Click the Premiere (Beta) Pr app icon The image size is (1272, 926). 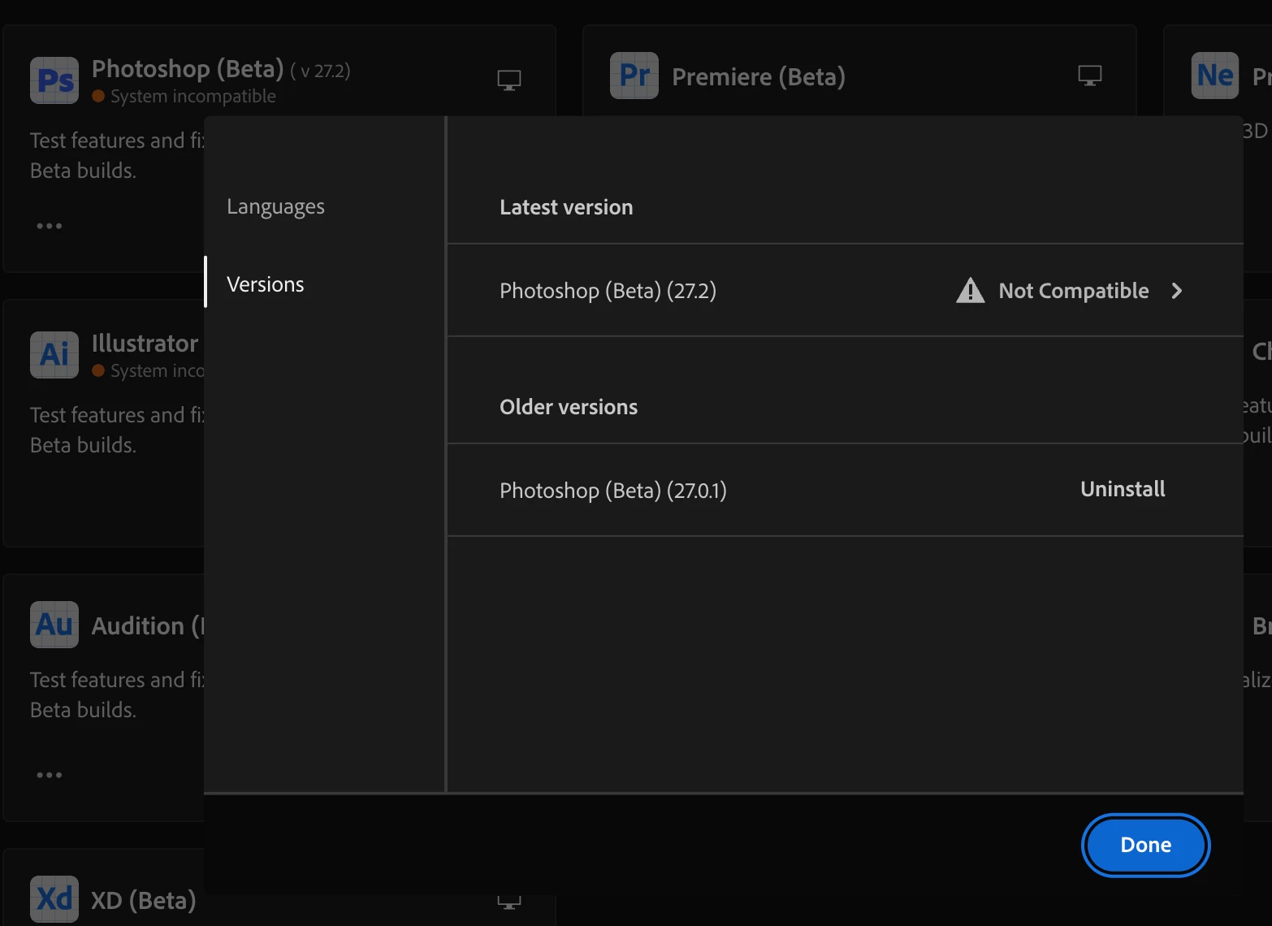(634, 76)
